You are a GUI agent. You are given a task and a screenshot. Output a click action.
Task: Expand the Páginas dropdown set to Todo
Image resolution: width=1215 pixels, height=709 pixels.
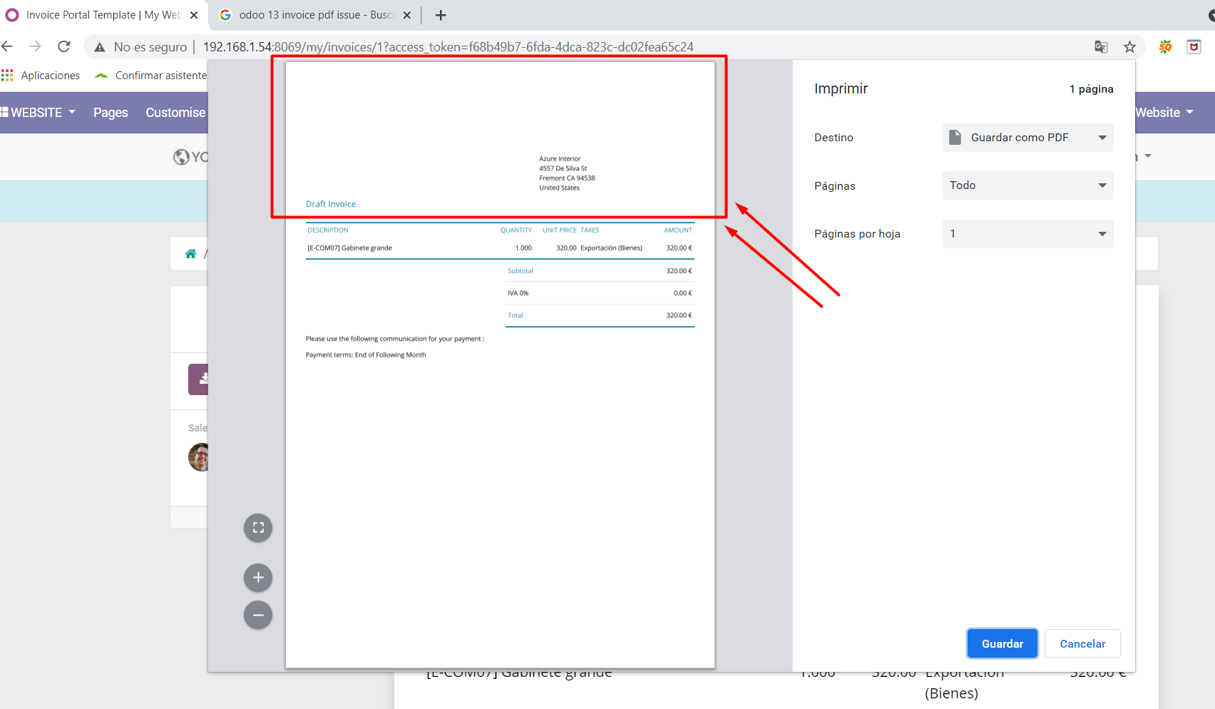[x=1027, y=185]
